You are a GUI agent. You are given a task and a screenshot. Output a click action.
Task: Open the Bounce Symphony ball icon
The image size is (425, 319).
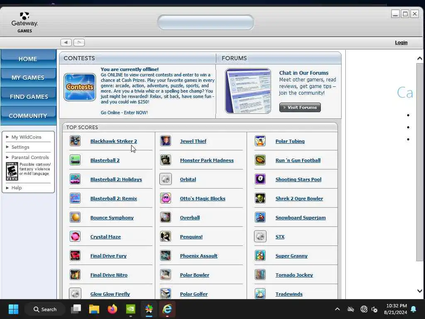75,217
